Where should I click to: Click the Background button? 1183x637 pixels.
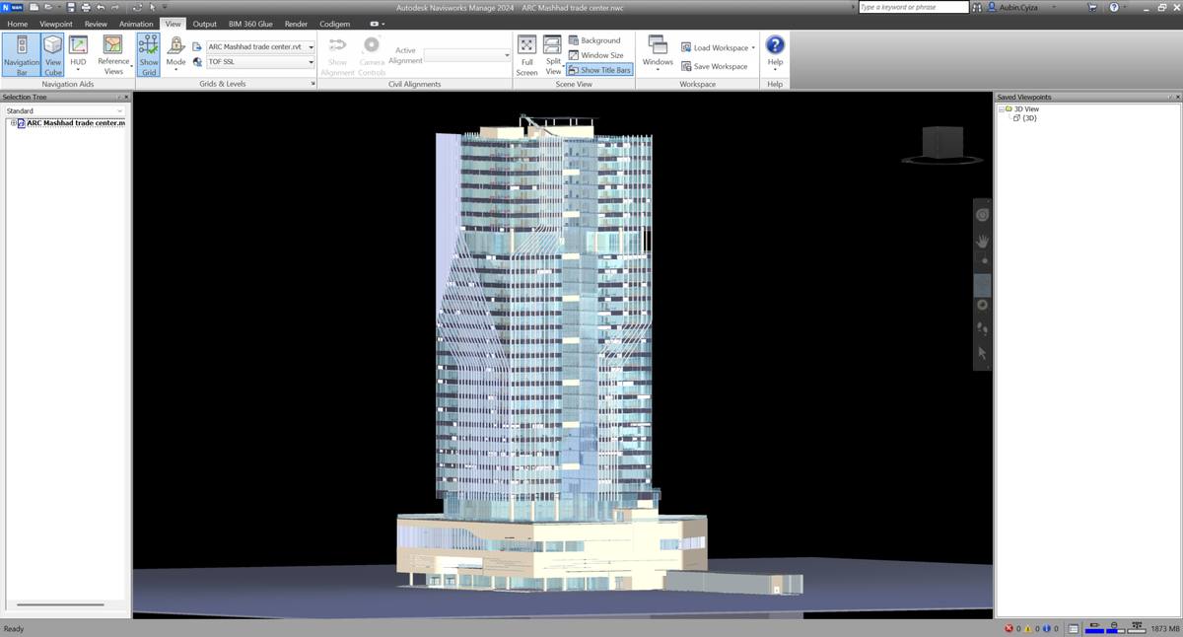click(x=594, y=40)
